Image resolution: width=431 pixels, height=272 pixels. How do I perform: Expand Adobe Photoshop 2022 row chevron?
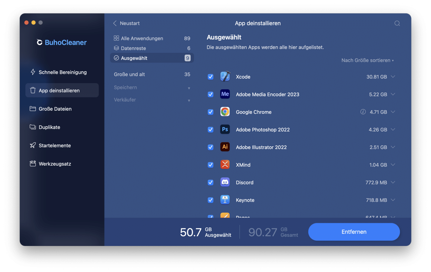393,129
